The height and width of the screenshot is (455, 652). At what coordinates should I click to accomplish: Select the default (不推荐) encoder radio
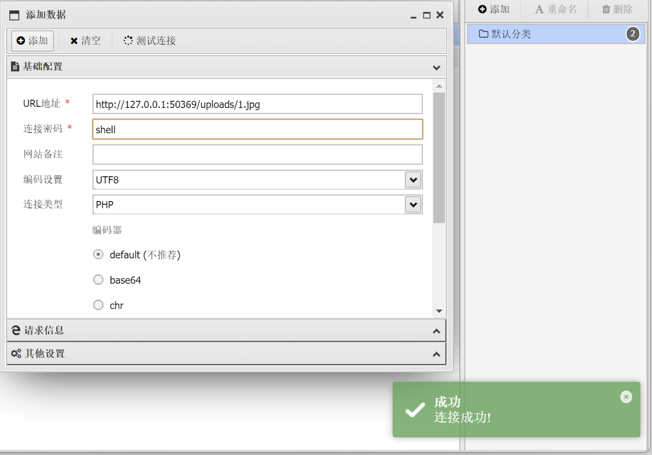(98, 254)
